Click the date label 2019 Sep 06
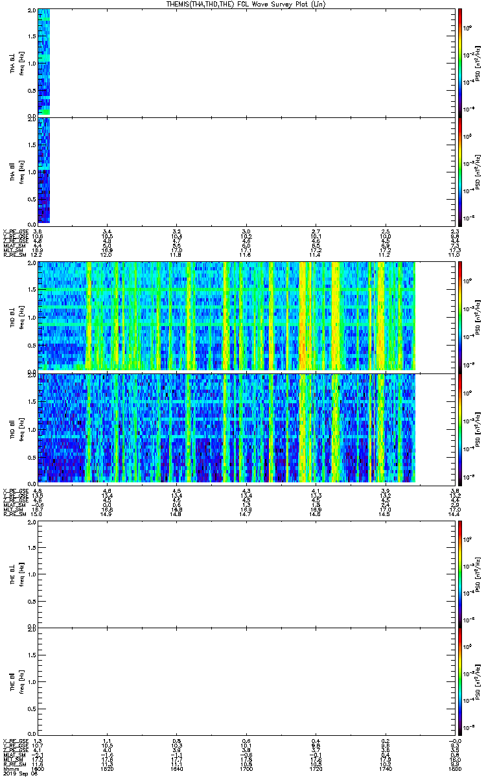This screenshot has height=778, width=486. [19, 773]
